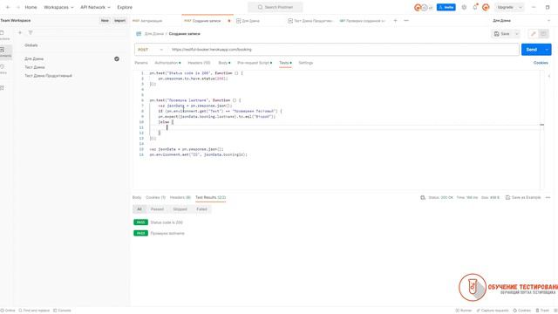Select Globals in the environment list
This screenshot has width=558, height=314.
point(31,45)
